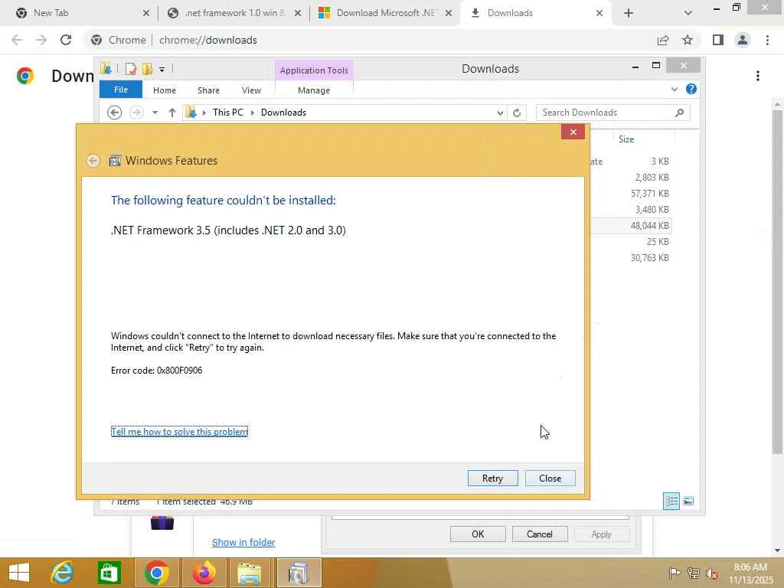Open Action Center flag tray icon
Viewport: 784px width, 588px height.
pos(675,573)
